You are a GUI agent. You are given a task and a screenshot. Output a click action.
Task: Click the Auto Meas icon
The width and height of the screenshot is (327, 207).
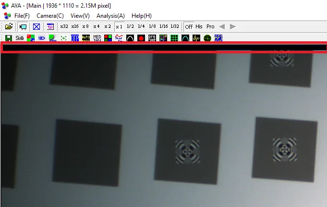86,38
